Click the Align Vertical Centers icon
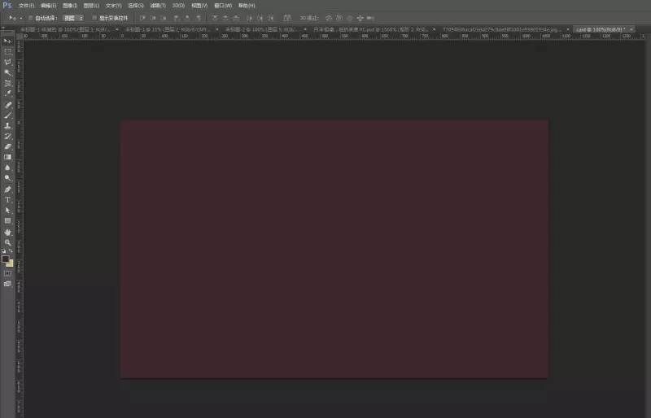The image size is (651, 418). [153, 18]
